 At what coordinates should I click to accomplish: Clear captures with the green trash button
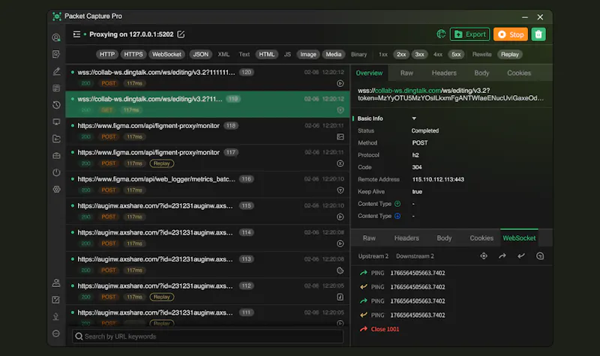coord(538,34)
